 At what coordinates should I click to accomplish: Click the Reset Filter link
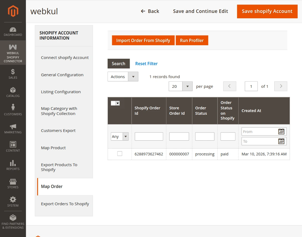coord(146,64)
